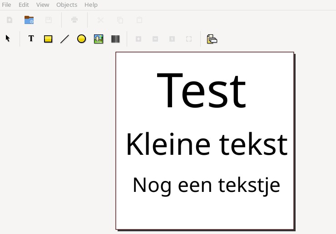Click the "Kleine tekst" label text

tap(206, 144)
